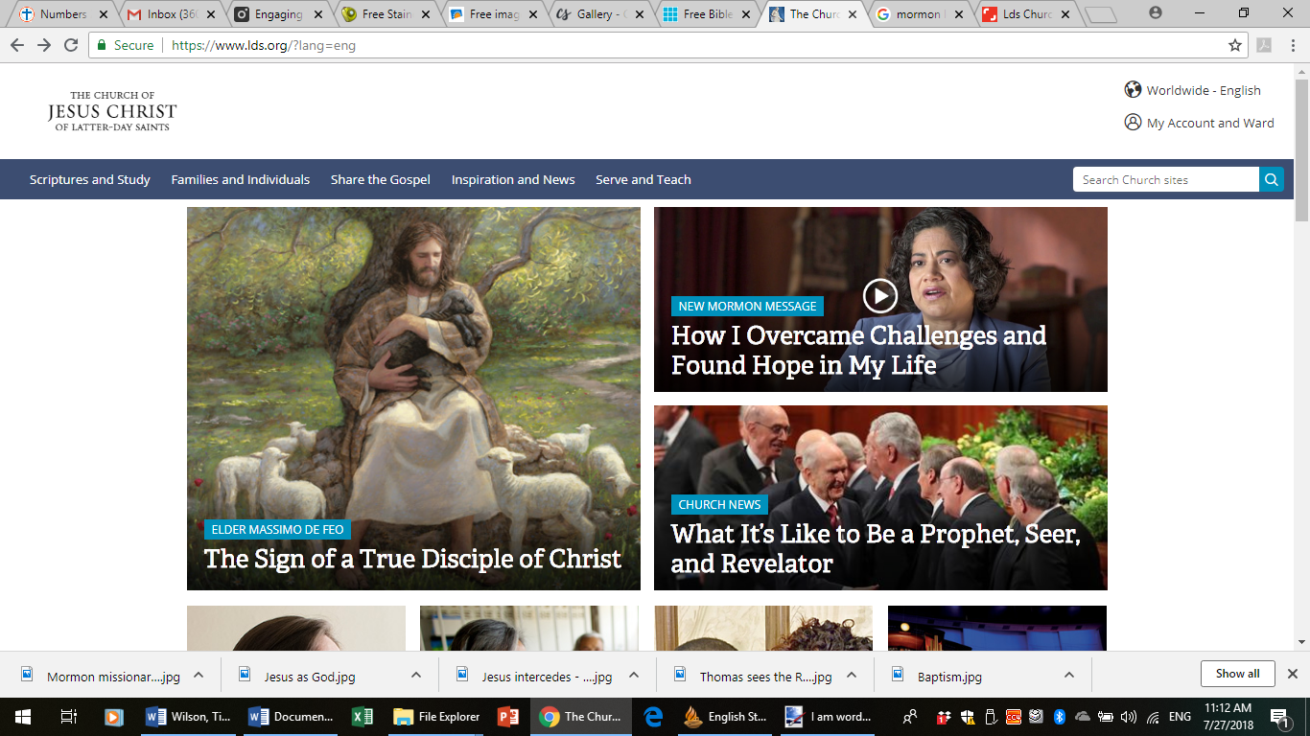This screenshot has height=736, width=1310.
Task: Click the browser reload icon
Action: point(71,45)
